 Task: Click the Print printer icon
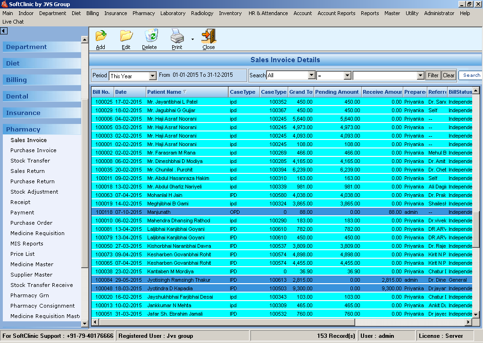[177, 36]
